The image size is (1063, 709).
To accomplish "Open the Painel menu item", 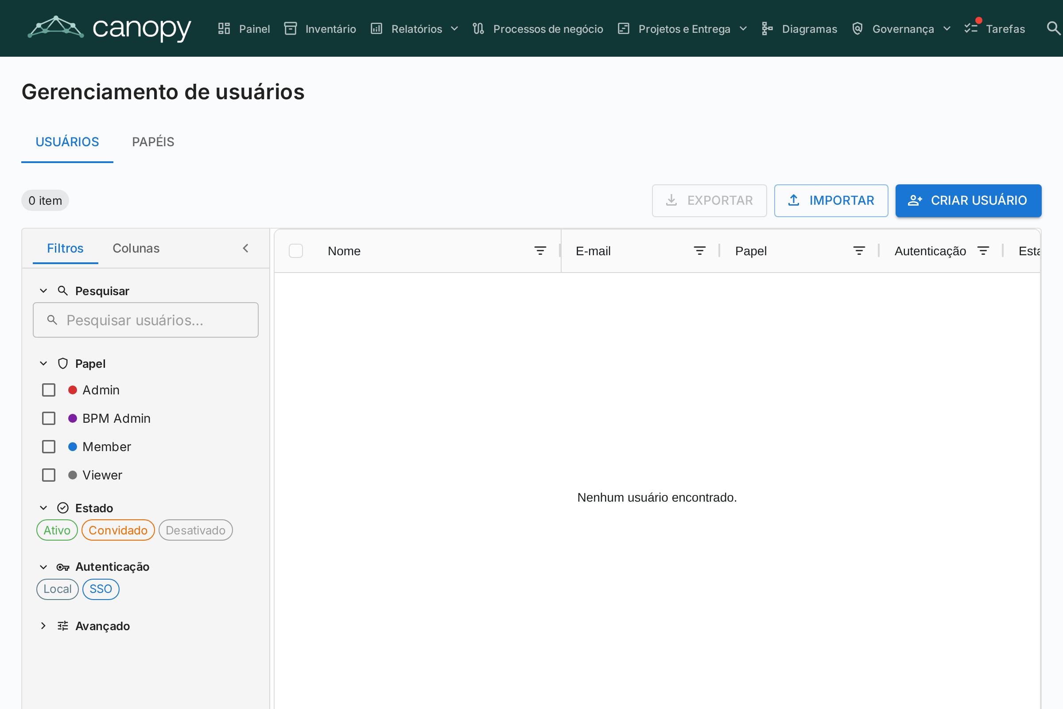I will pos(244,28).
